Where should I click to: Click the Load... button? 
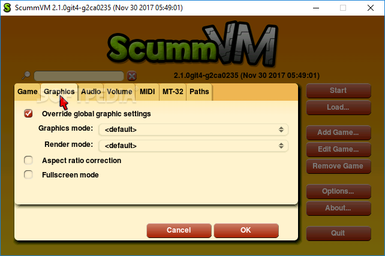(338, 107)
